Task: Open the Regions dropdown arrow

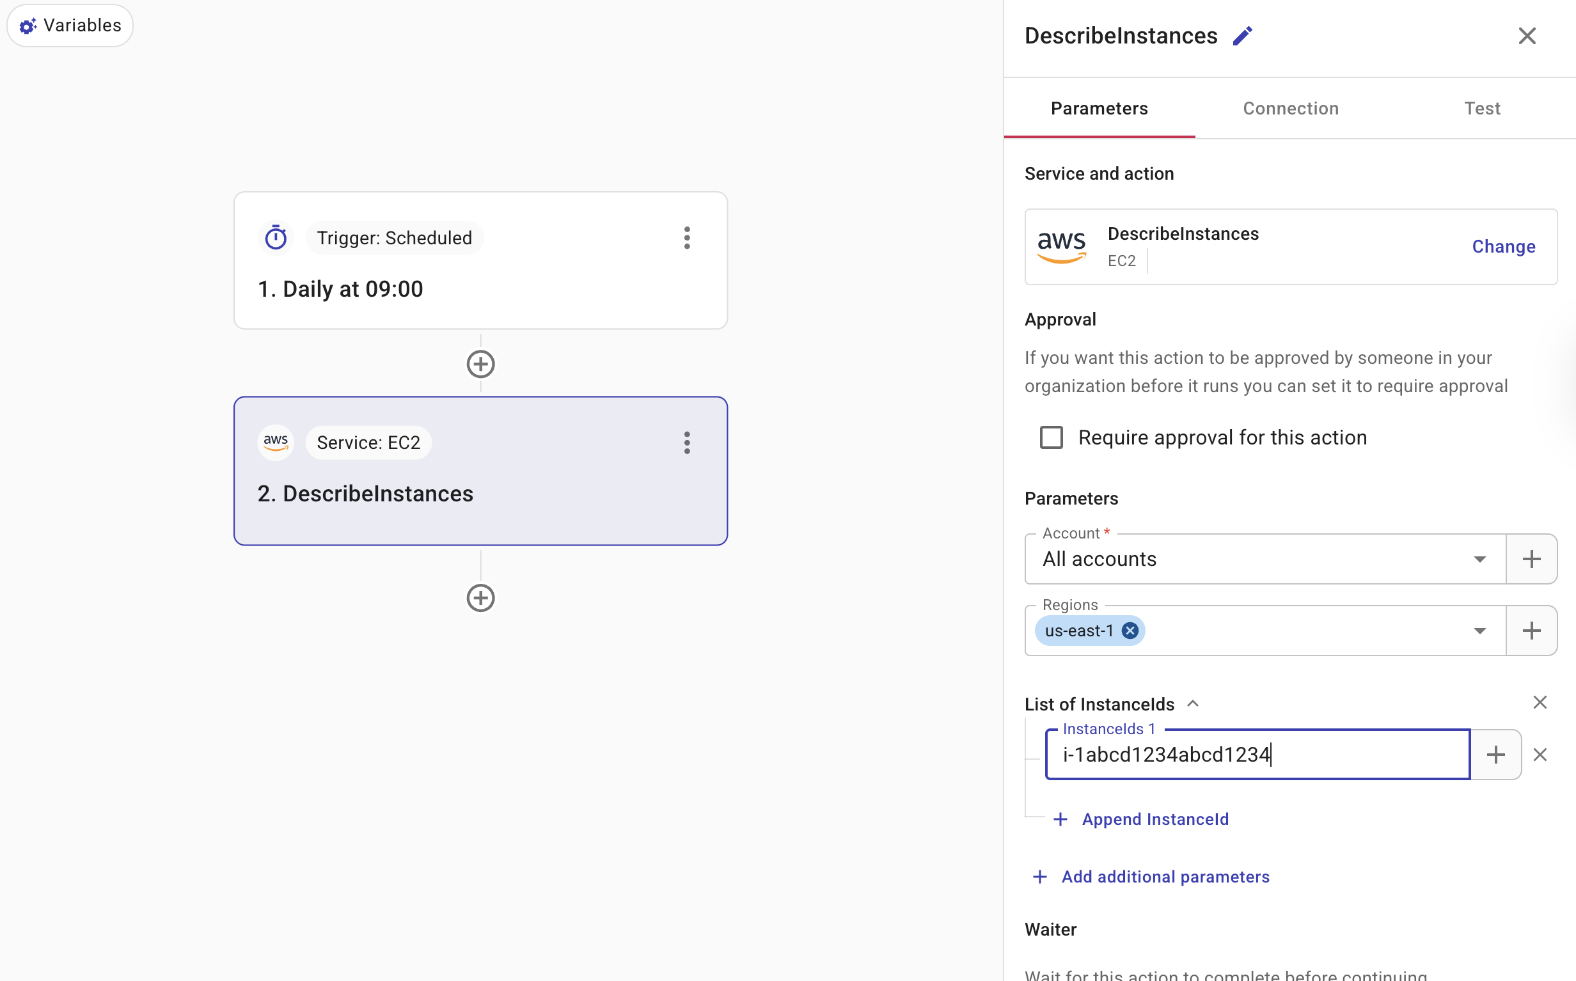Action: (1479, 631)
